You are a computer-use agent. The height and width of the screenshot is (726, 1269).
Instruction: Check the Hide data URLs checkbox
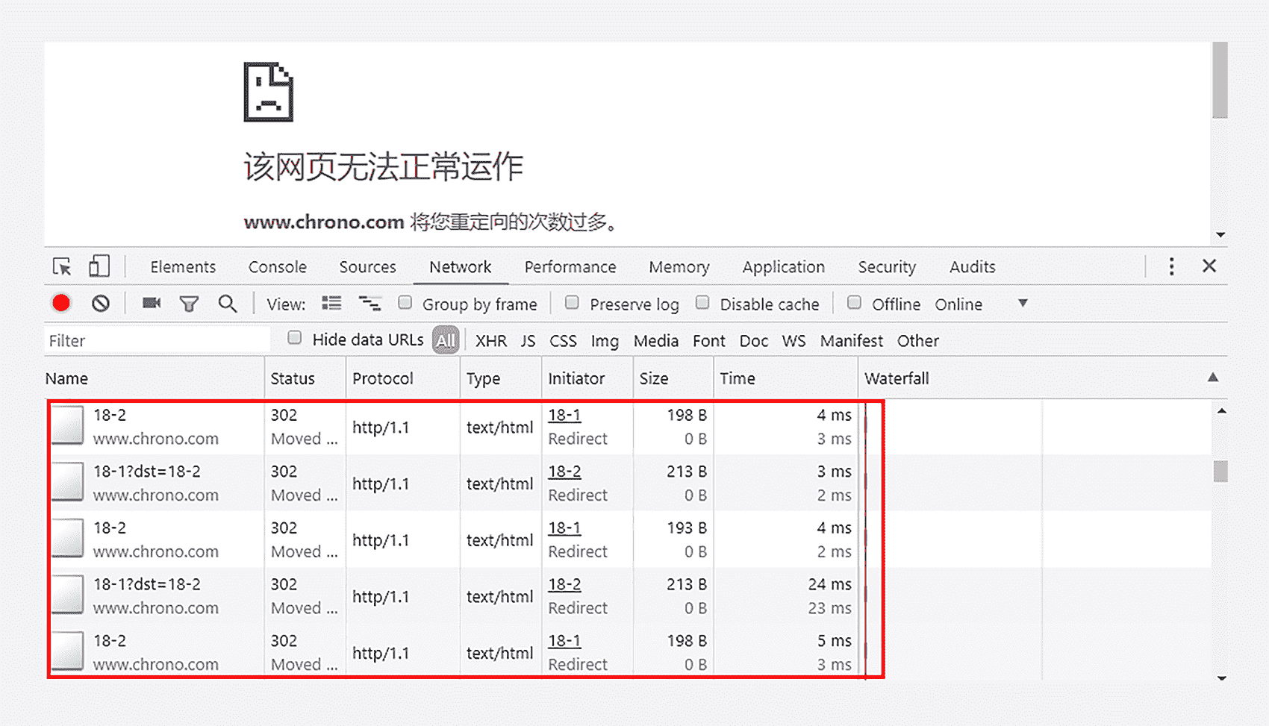pyautogui.click(x=295, y=338)
